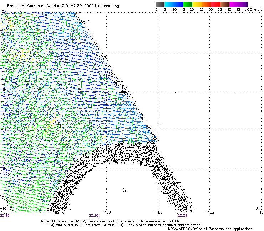
Task: Click the '-6' latitude axis label
Action: point(3,129)
